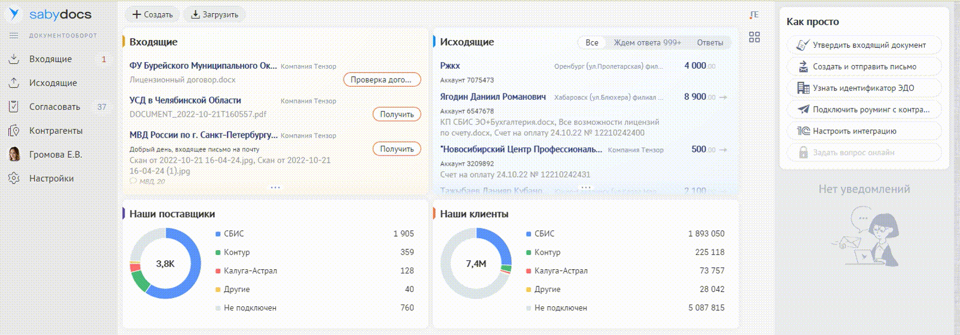Screen dimensions: 960x335
Task: Click the Согласовать checklist icon
Action: coord(14,106)
